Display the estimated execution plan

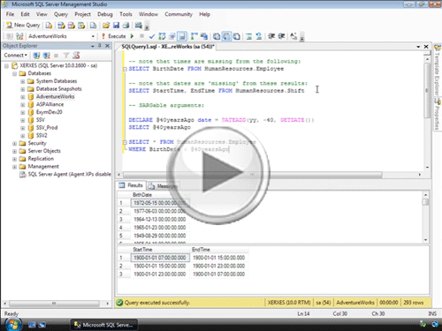pyautogui.click(x=162, y=36)
